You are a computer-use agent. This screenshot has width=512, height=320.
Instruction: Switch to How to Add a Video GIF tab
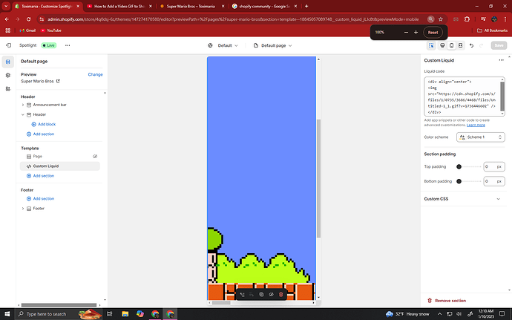119,6
